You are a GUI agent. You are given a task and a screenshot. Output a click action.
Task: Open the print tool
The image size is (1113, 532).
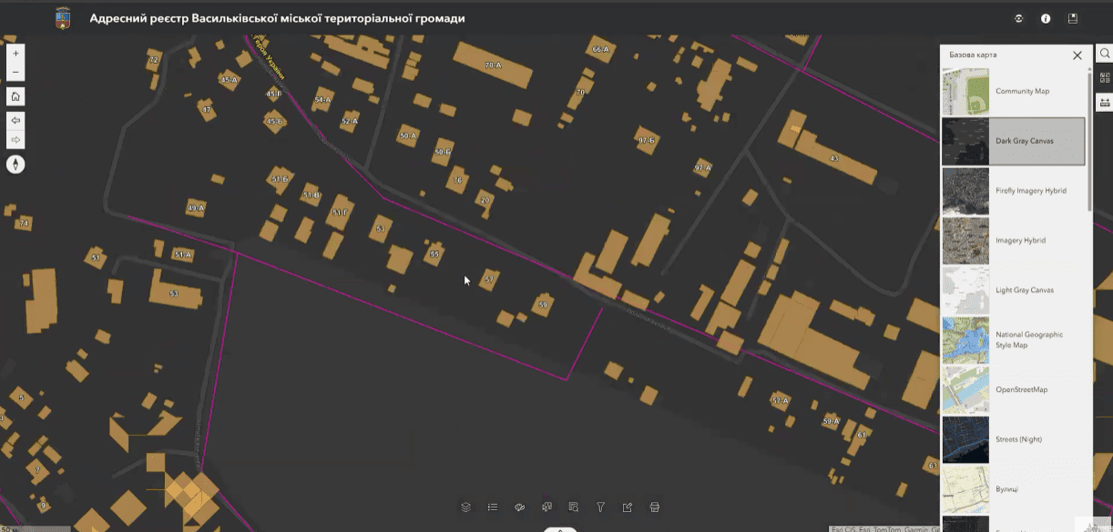(x=654, y=507)
